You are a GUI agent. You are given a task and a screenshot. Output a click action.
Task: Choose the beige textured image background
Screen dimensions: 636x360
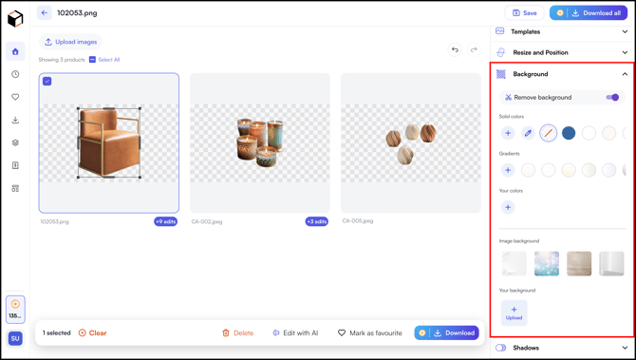[x=579, y=264]
